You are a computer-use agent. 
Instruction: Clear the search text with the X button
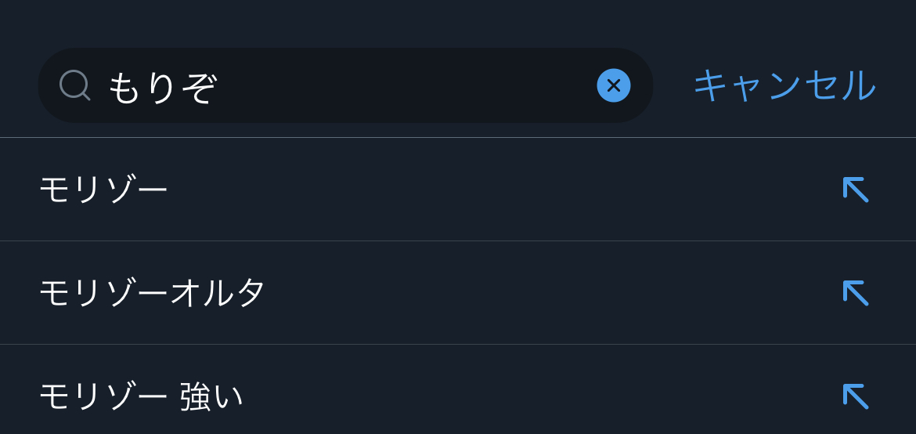point(613,85)
